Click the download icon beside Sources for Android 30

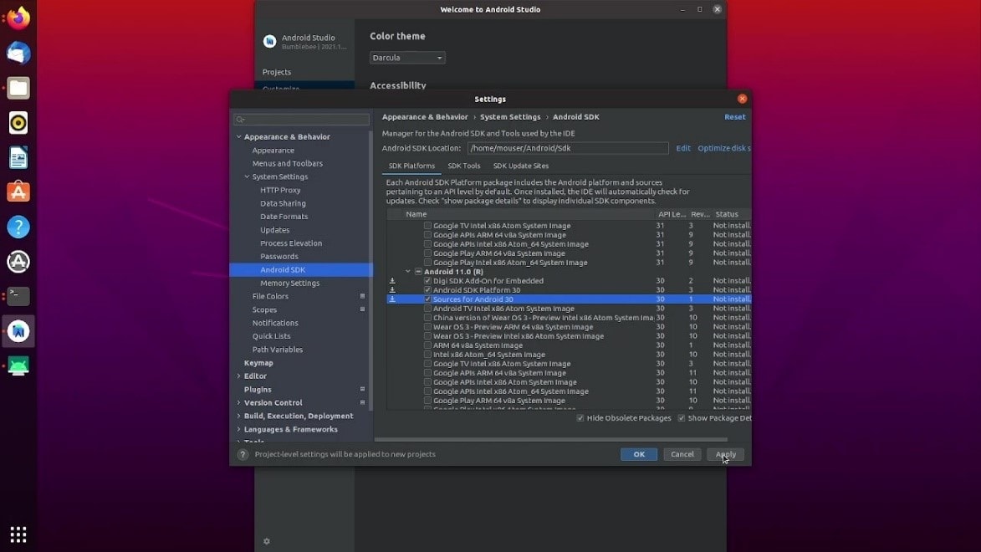click(392, 299)
